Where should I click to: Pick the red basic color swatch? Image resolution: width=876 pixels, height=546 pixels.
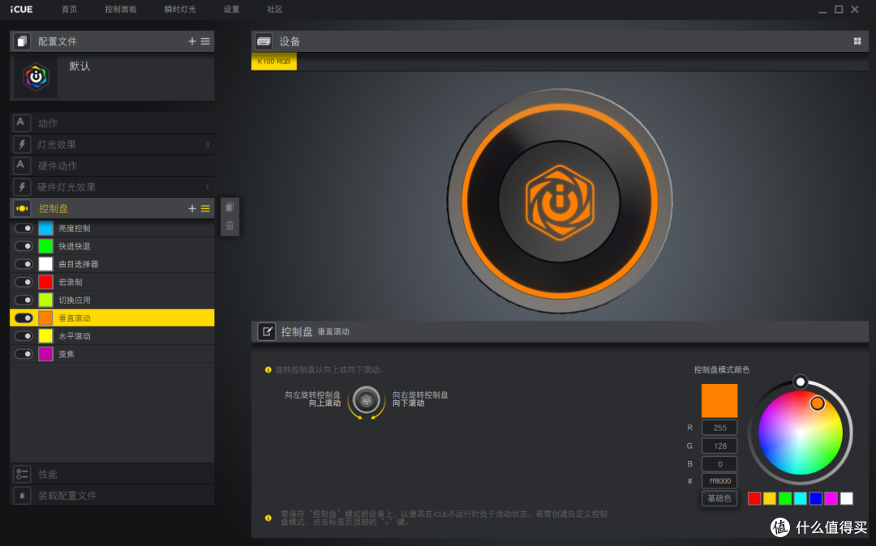(x=754, y=498)
